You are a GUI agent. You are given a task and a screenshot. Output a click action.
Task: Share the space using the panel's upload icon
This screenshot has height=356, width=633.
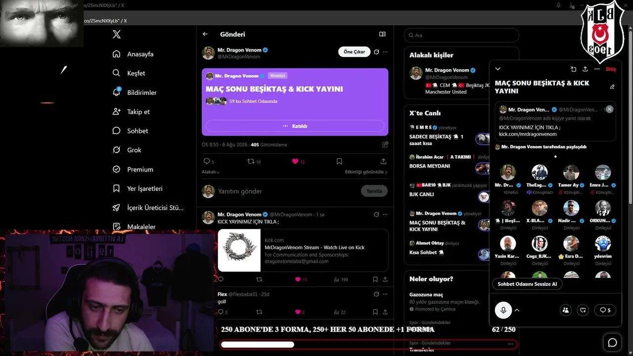click(x=585, y=69)
